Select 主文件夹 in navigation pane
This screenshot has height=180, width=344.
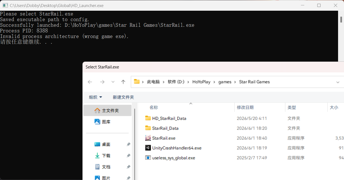[x=107, y=110]
